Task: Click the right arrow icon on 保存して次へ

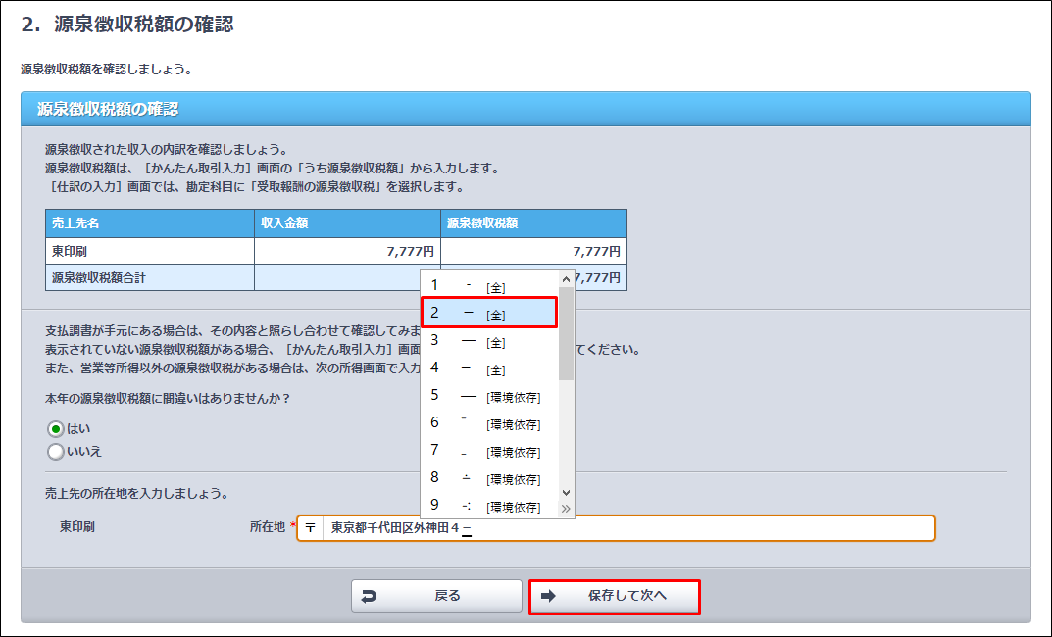Action: [548, 596]
